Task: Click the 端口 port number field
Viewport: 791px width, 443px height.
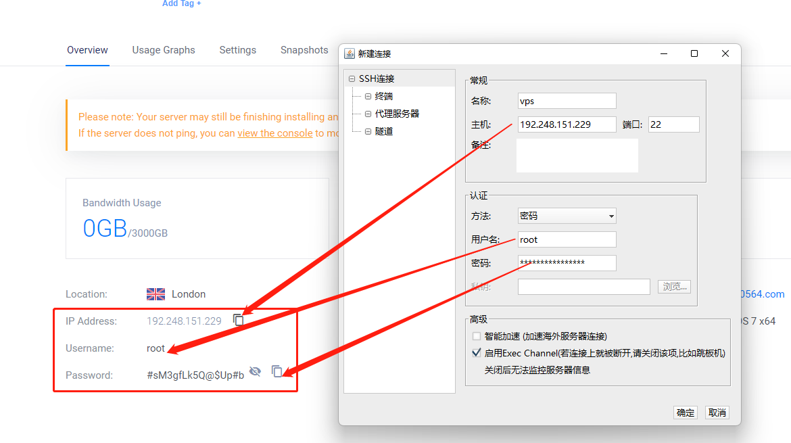Action: pyautogui.click(x=673, y=124)
